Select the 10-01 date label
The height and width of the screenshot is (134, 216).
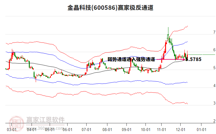[145, 130]
